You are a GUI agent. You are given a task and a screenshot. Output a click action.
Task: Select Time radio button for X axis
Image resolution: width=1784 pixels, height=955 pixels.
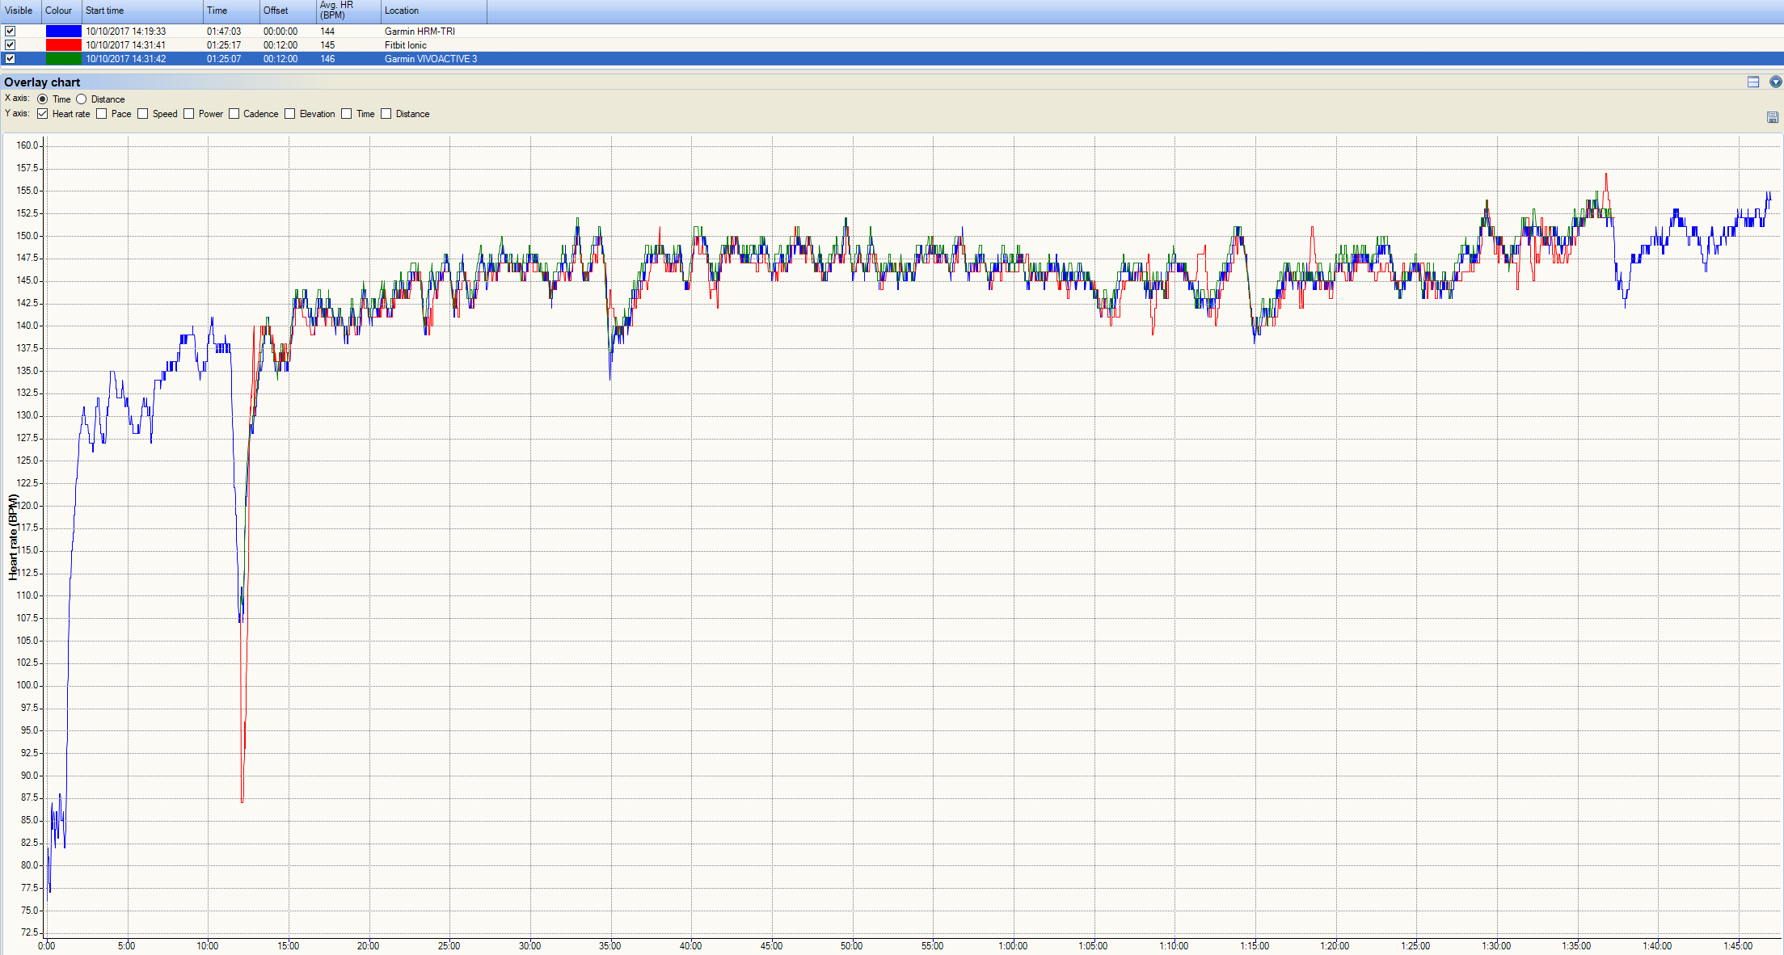coord(43,99)
